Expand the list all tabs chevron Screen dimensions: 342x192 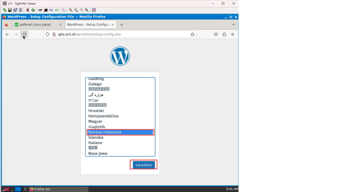(x=233, y=24)
